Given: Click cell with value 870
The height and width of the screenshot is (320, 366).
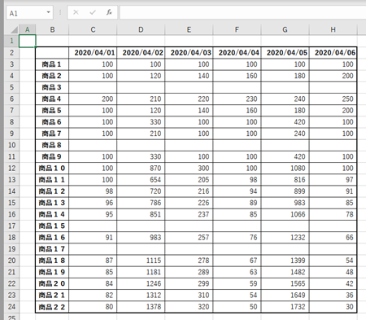Looking at the screenshot, I should [141, 169].
